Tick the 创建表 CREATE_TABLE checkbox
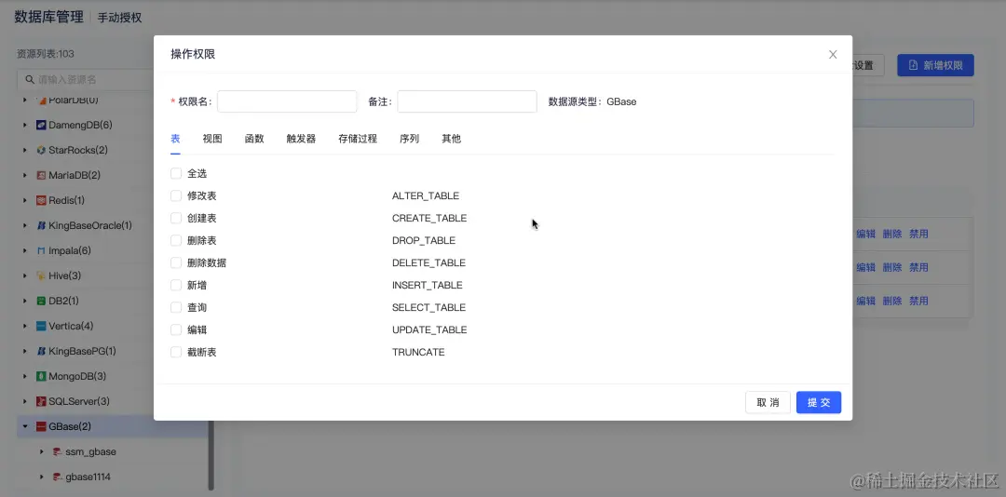Viewport: 1006px width, 497px height. pos(176,218)
